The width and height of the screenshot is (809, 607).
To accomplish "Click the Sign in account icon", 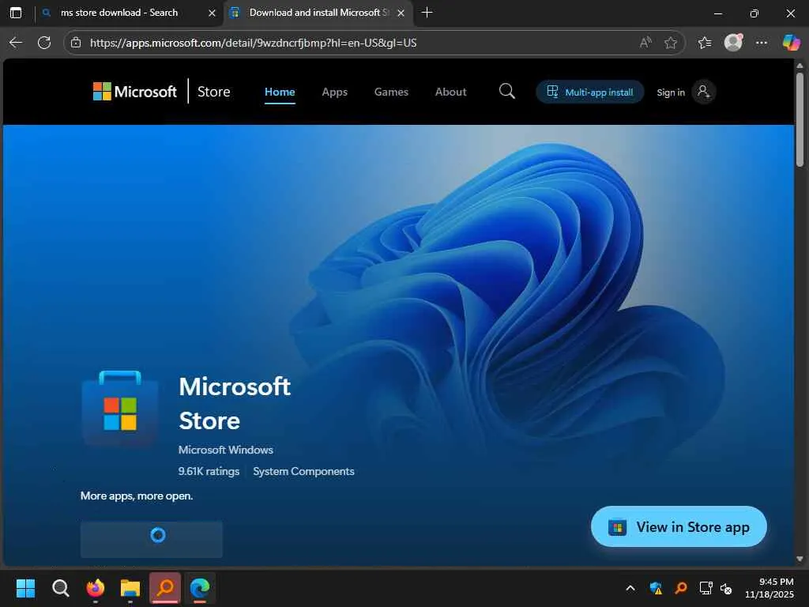I will click(703, 92).
